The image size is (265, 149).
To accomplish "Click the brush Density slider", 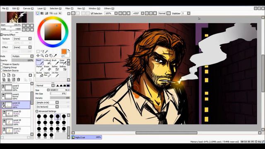I will 60,98.
